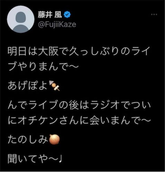This screenshot has height=173, width=165.
Task: Click the oden skewer emoji
Action: pyautogui.click(x=54, y=85)
